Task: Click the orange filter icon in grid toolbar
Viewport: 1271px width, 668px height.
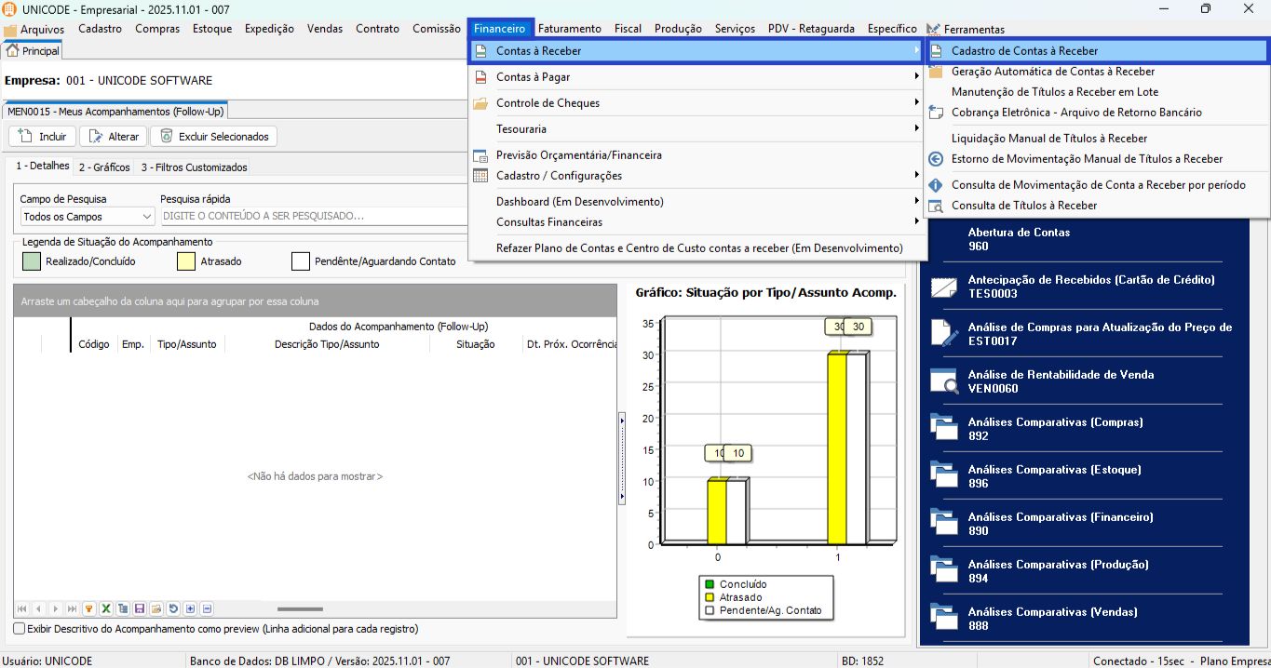Action: click(89, 608)
